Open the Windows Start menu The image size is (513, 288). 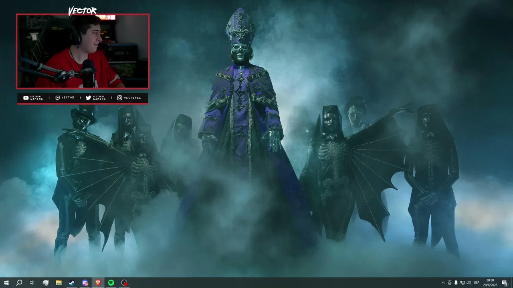(6, 283)
